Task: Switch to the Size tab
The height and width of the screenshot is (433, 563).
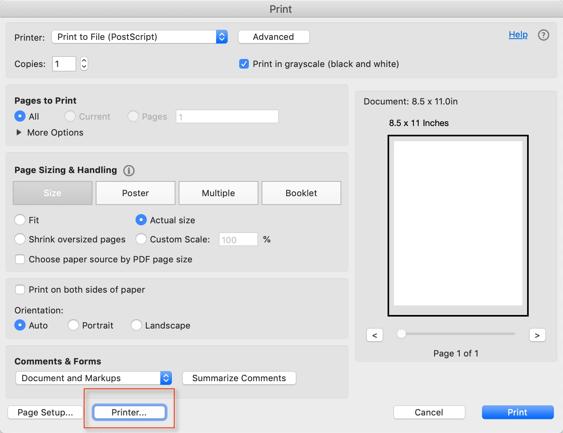Action: coord(53,193)
